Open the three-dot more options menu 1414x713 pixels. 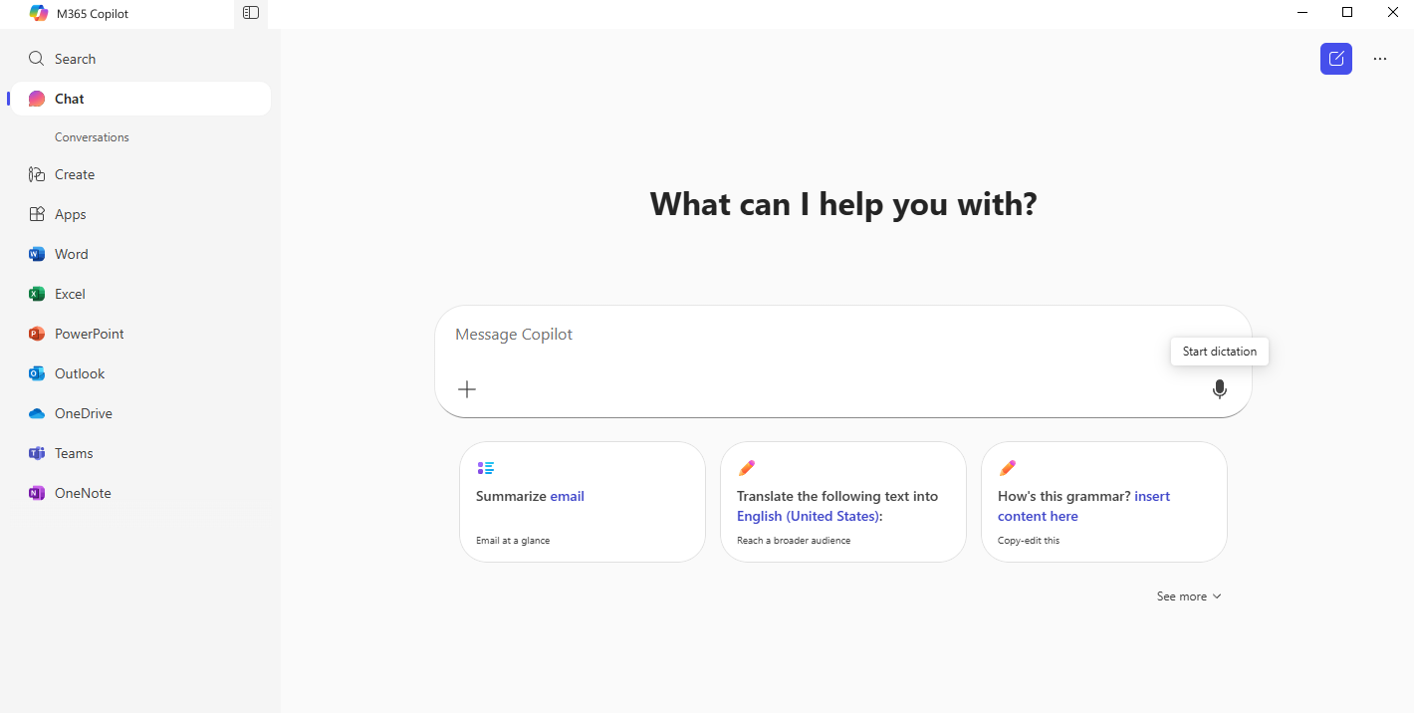1379,59
